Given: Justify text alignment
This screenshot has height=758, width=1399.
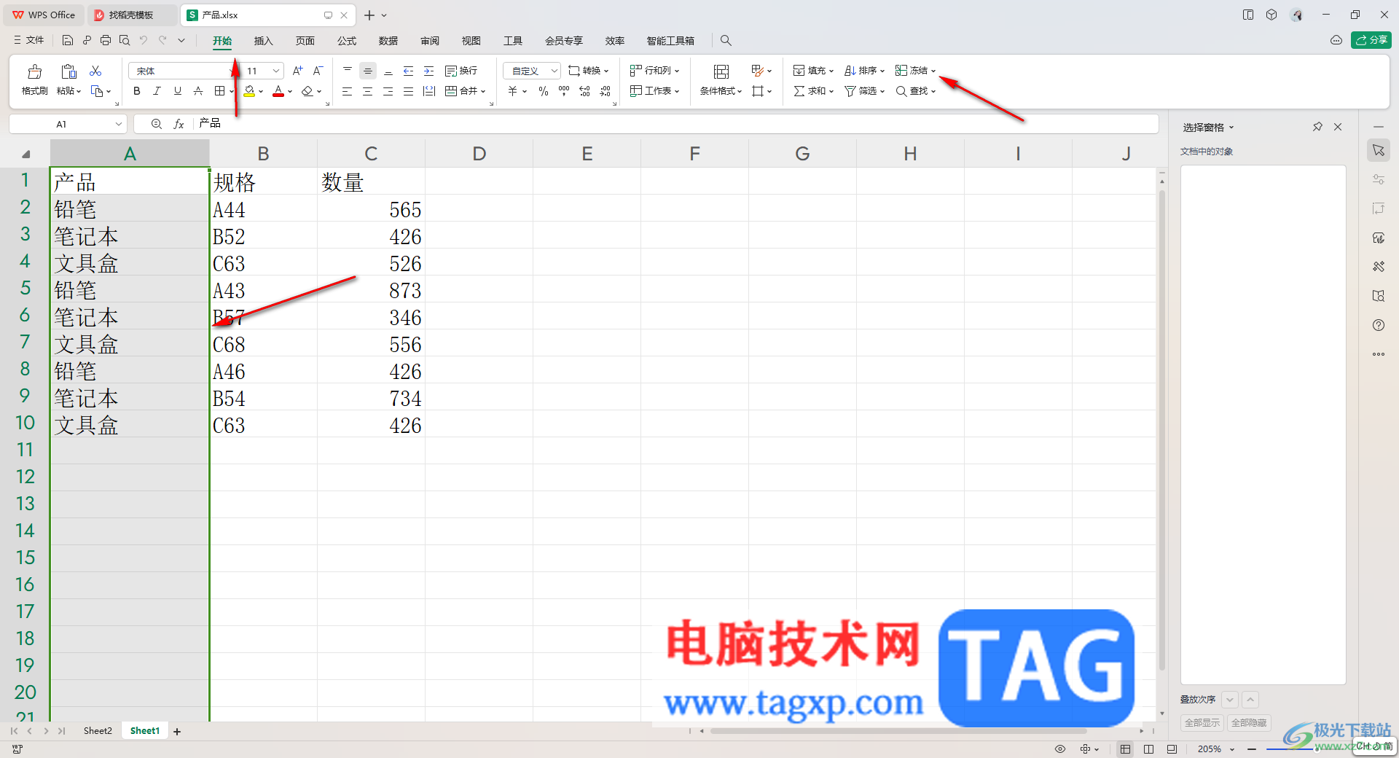Looking at the screenshot, I should point(409,91).
